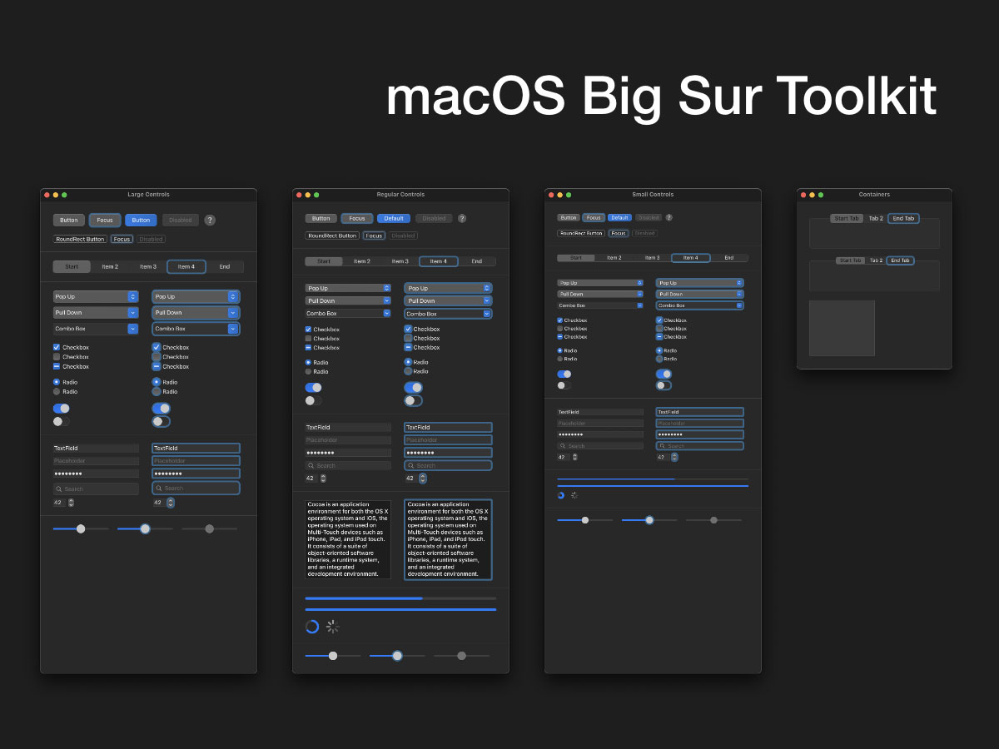Click the blue Button in Large Controls
Viewport: 999px width, 749px height.
coord(141,220)
